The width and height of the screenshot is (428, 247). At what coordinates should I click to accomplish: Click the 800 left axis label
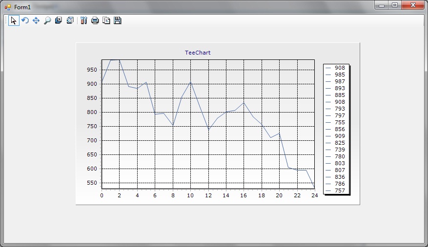92,112
